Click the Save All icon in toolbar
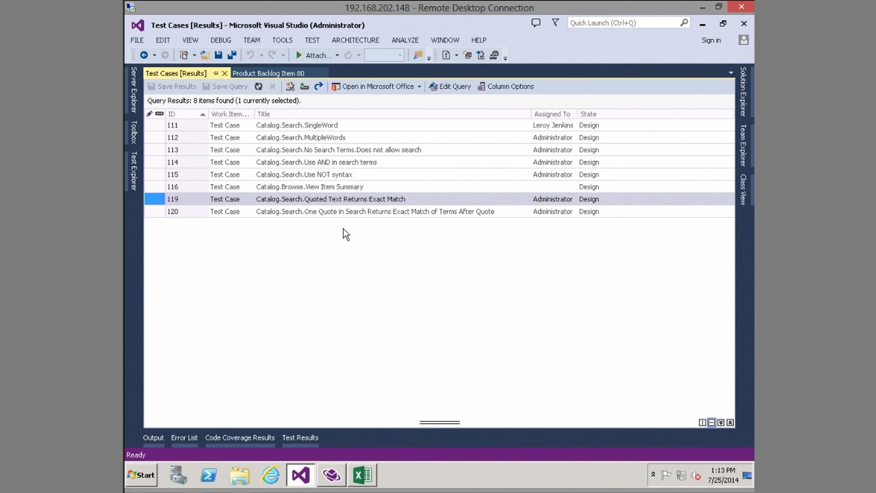876x493 pixels. tap(231, 55)
